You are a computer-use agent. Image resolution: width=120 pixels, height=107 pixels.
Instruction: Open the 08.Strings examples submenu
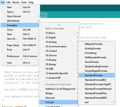(59, 64)
